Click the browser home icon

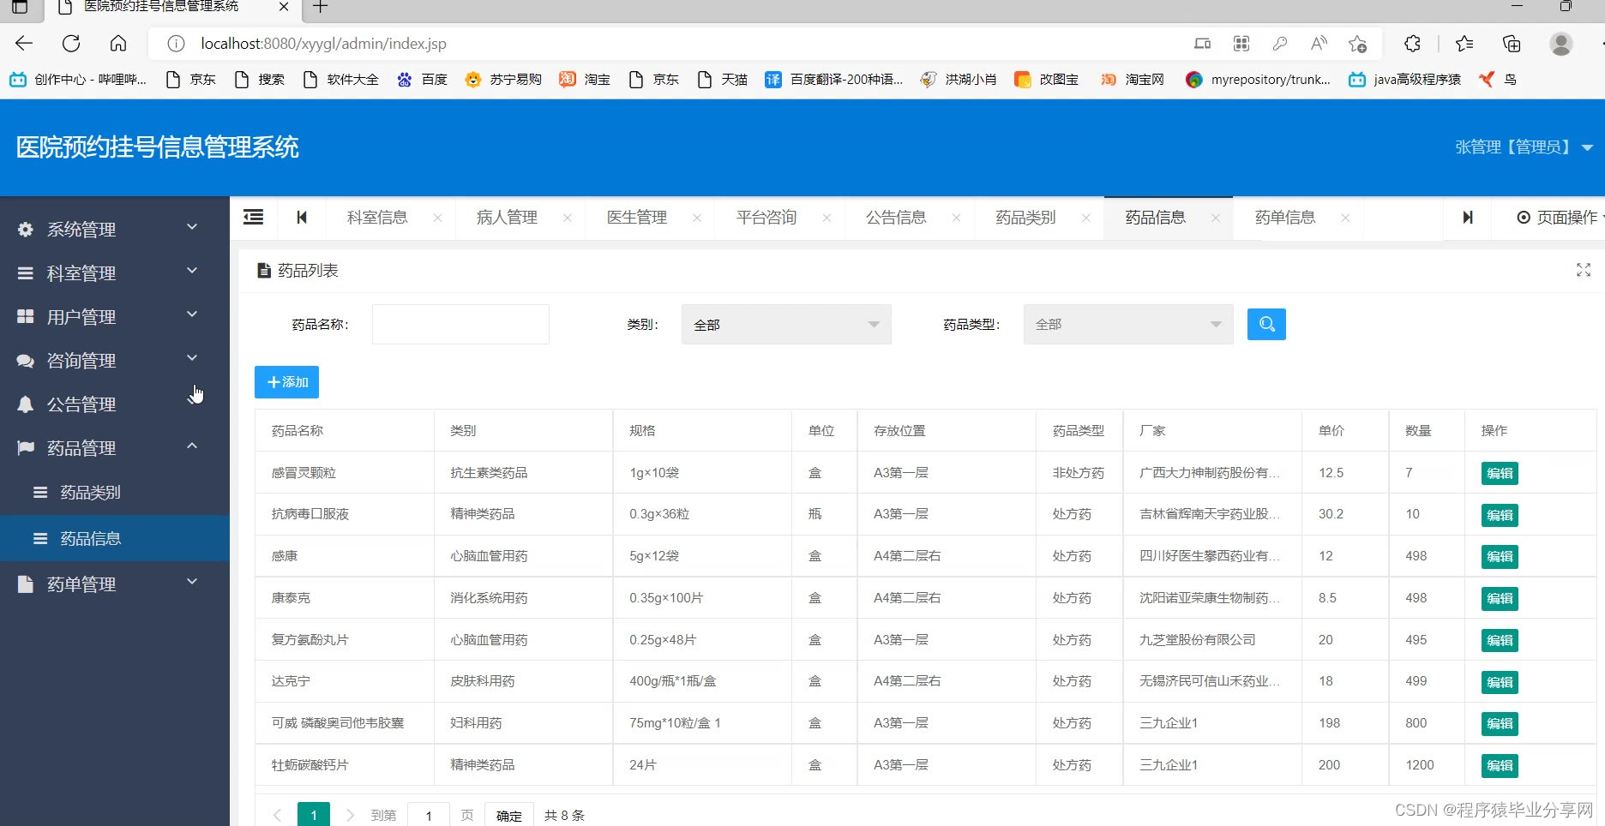click(x=118, y=44)
